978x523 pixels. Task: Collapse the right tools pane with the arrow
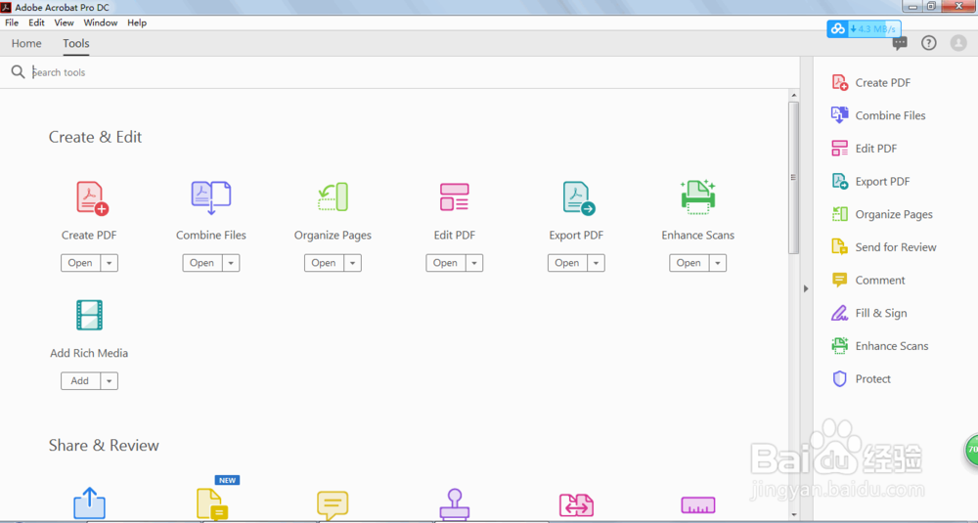point(806,288)
